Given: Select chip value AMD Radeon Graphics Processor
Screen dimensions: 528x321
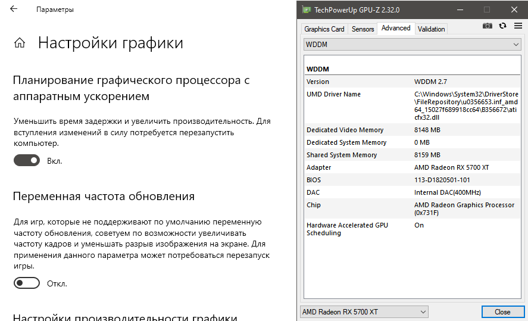Looking at the screenshot, I should point(464,209).
